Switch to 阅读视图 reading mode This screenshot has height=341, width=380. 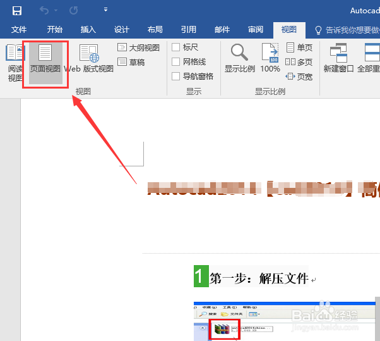(x=15, y=63)
